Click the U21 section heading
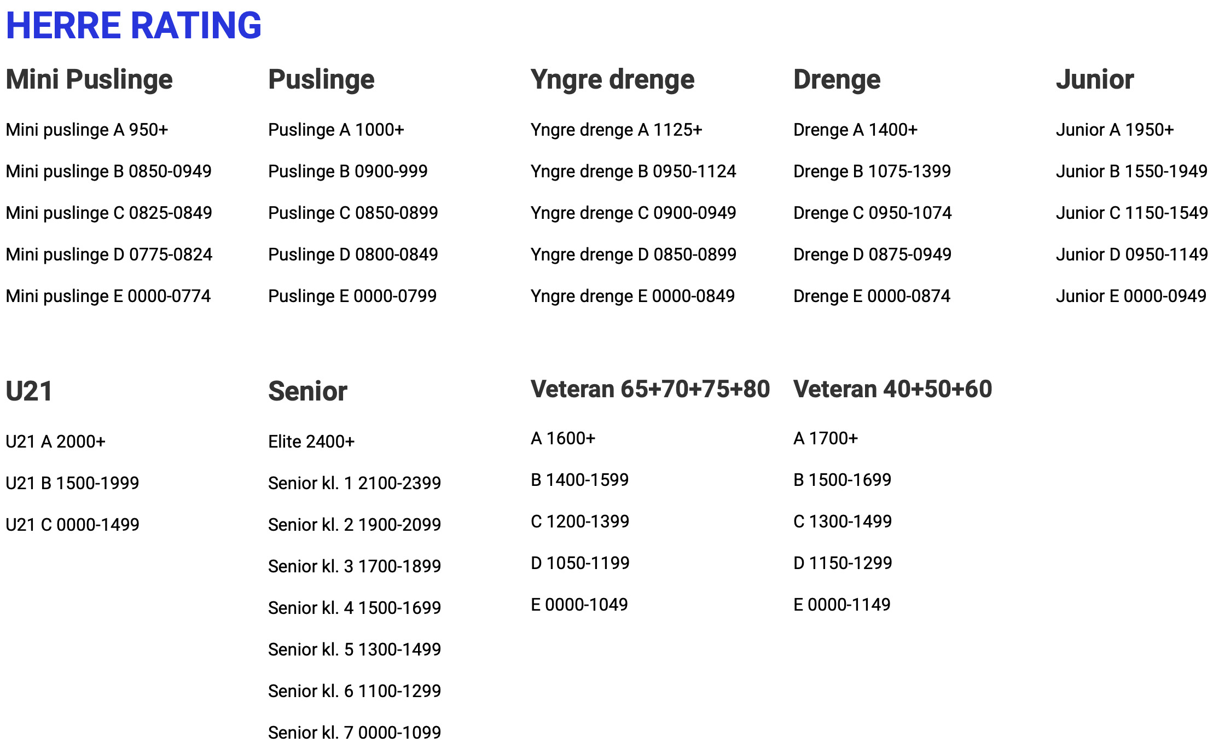Viewport: 1219px width, 754px height. [x=29, y=392]
